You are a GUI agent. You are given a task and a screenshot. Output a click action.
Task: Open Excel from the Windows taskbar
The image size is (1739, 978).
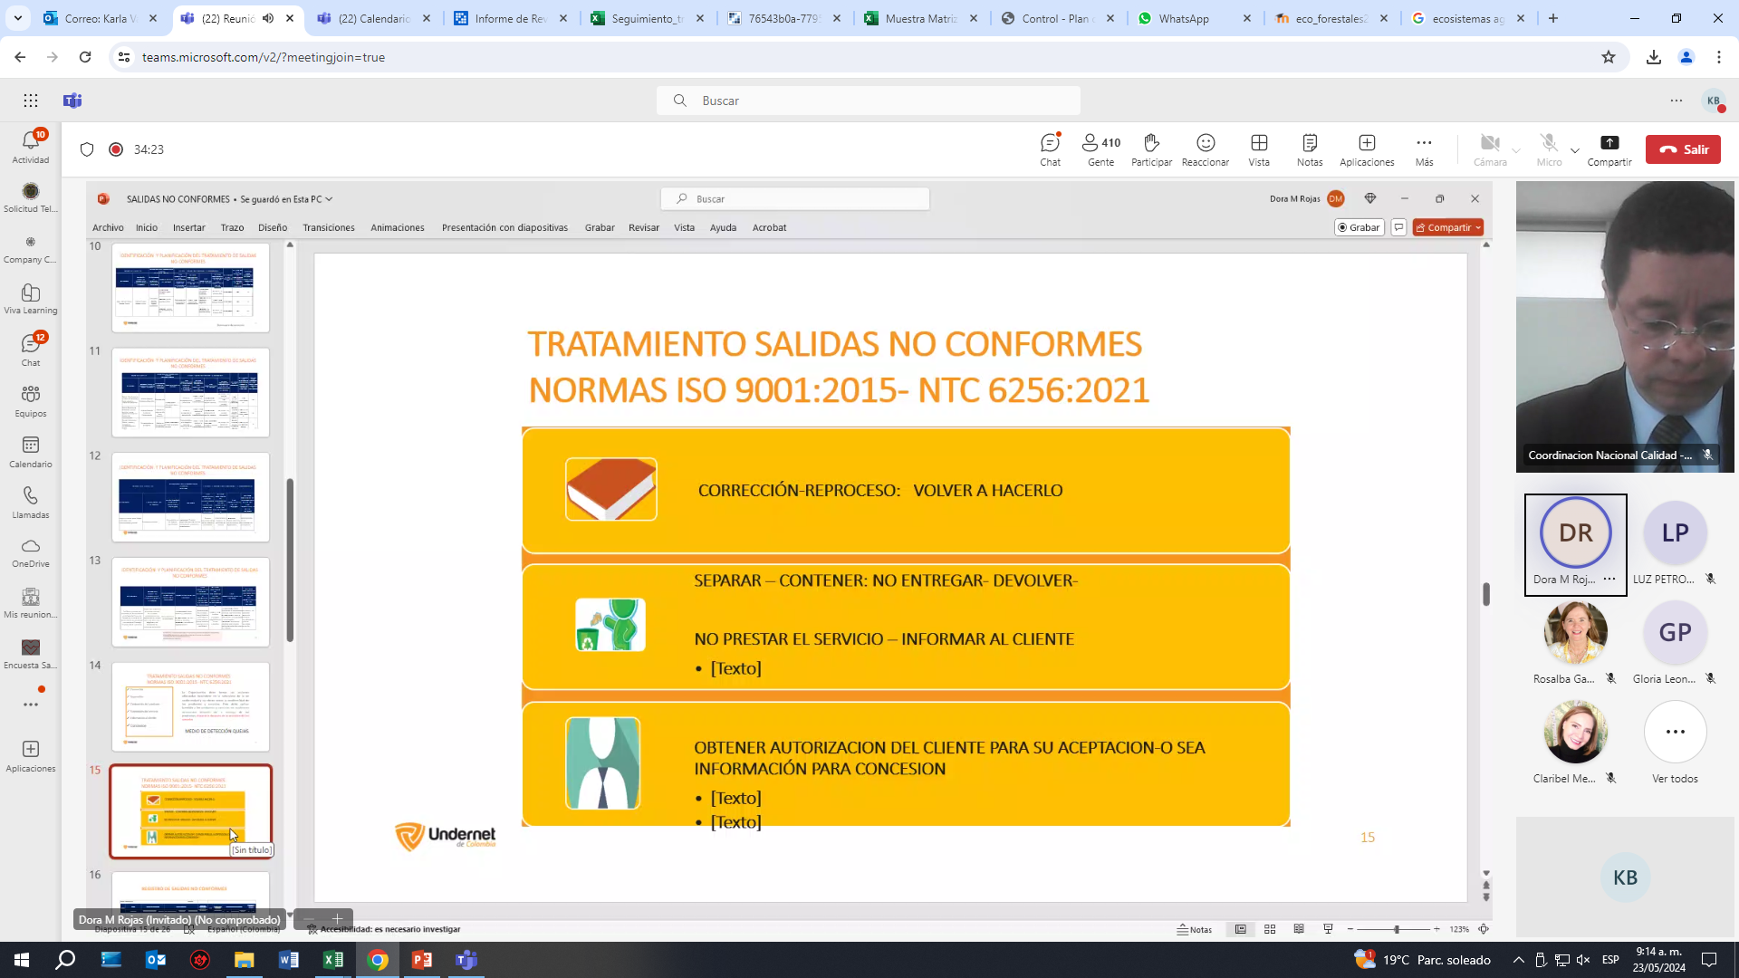coord(333,960)
